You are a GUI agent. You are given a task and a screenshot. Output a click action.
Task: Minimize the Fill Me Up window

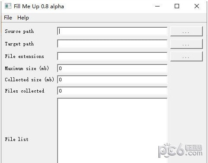pyautogui.click(x=157, y=6)
